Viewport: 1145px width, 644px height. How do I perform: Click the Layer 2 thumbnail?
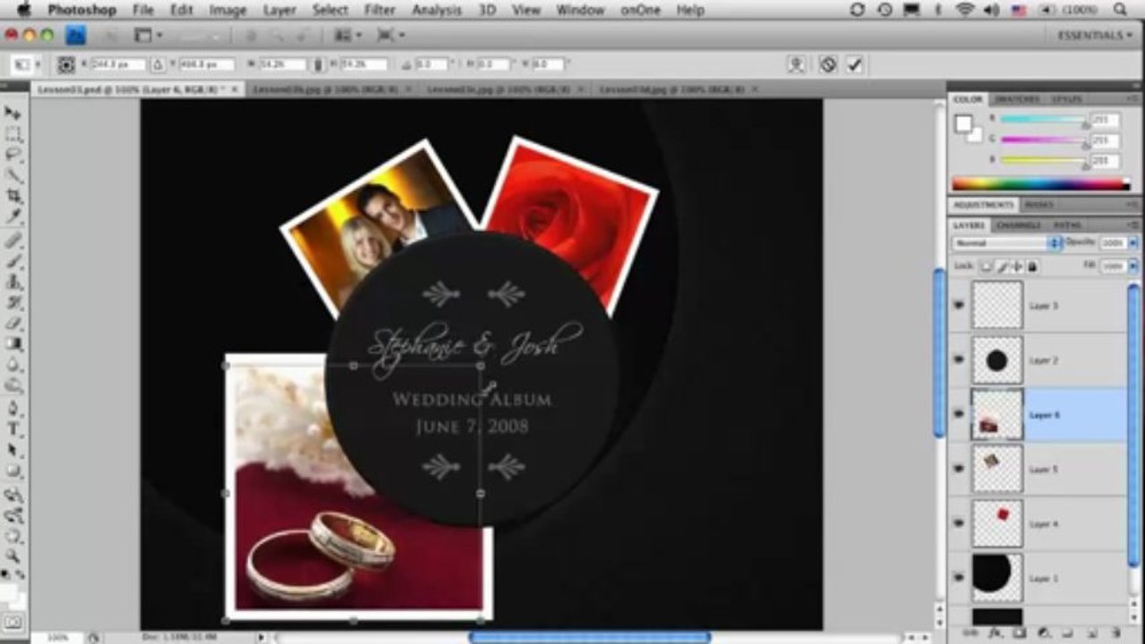997,360
